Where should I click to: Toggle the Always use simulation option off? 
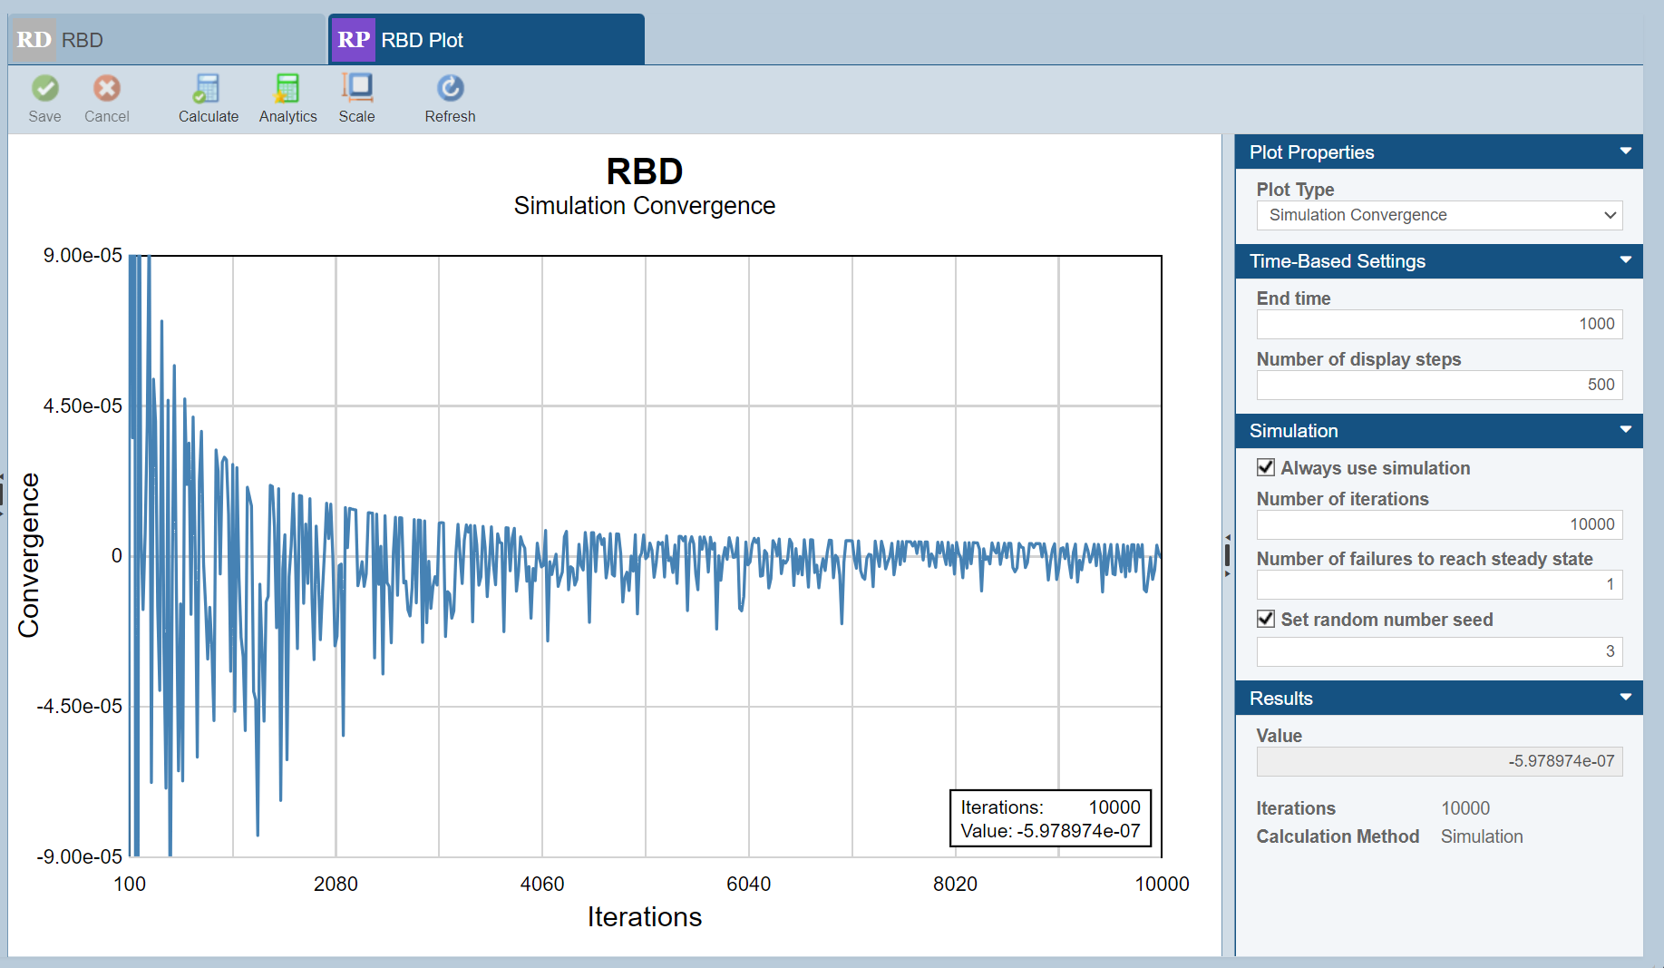(x=1266, y=467)
